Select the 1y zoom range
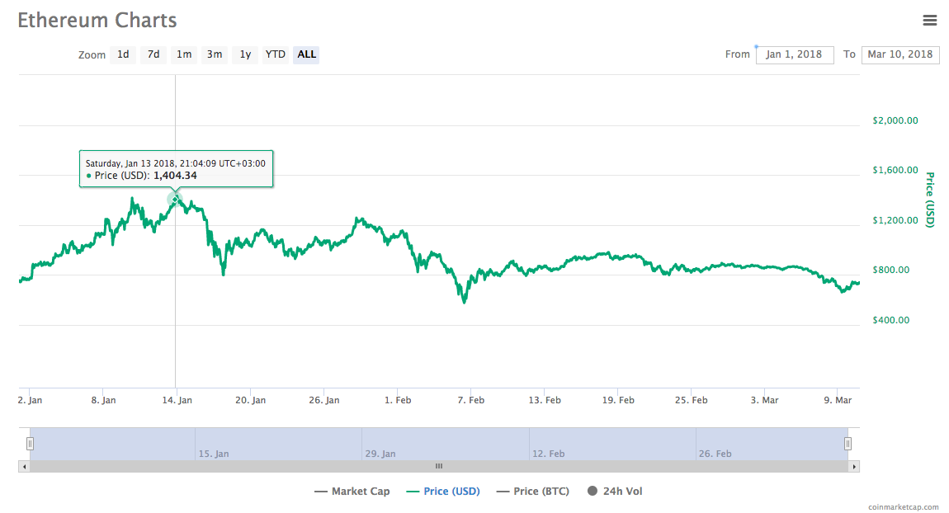Viewport: 949px width, 513px height. tap(244, 54)
